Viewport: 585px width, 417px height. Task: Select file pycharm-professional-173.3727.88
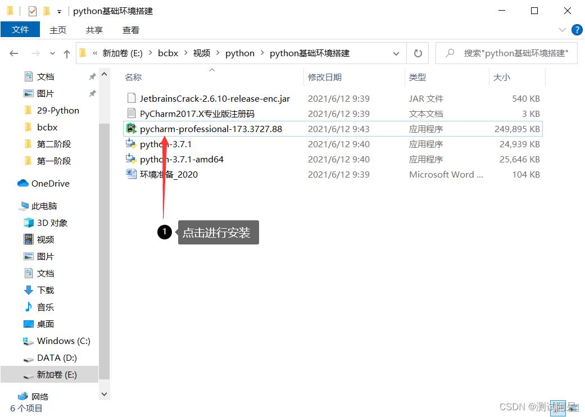pyautogui.click(x=211, y=129)
